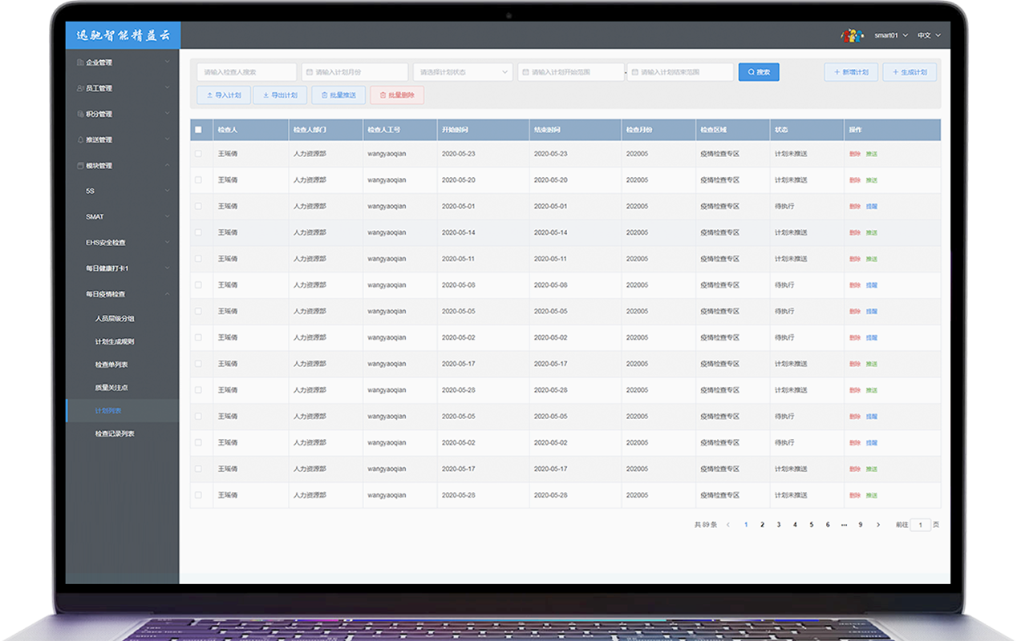Select 人员层级分组 sidebar menu item

click(115, 318)
